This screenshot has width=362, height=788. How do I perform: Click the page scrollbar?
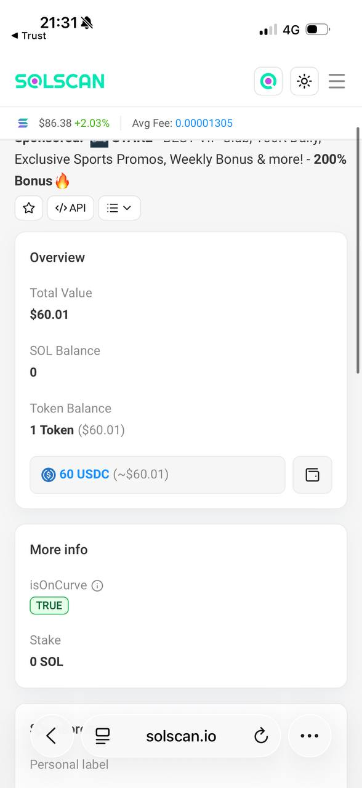pos(358,249)
